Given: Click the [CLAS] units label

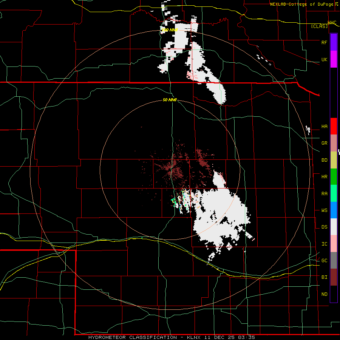Looking at the screenshot, I should (319, 26).
